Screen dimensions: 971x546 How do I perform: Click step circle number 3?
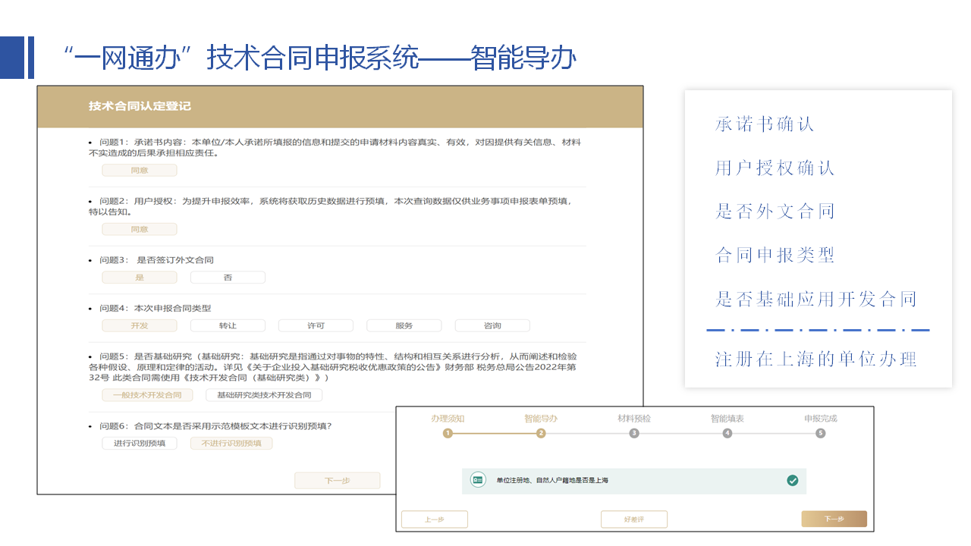coord(634,433)
